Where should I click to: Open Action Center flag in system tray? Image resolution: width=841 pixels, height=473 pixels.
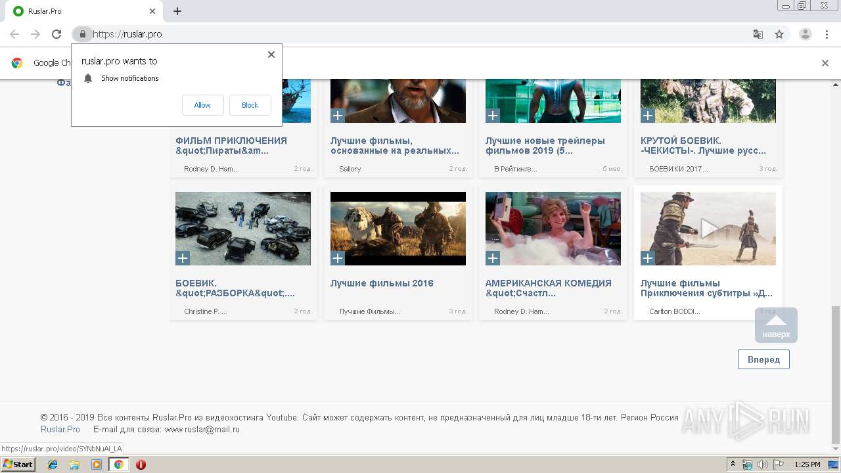[x=778, y=464]
